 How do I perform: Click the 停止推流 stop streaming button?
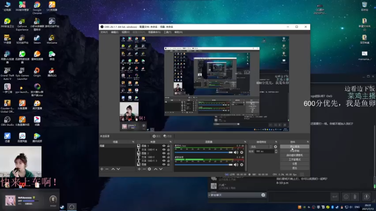click(x=295, y=146)
